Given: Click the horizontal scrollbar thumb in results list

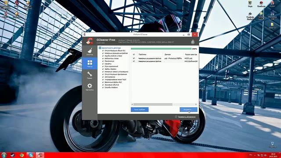Looking at the screenshot, I should click(x=153, y=104).
